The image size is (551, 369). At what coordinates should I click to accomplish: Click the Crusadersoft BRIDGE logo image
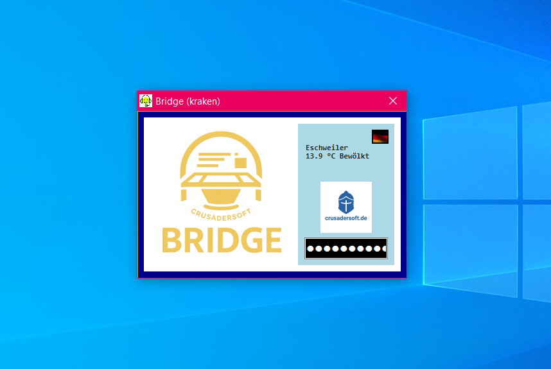(222, 193)
